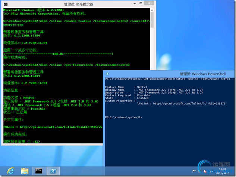This screenshot has height=177, width=236.
Task: Click the 功能信息: heading
Action: (x=12, y=90)
